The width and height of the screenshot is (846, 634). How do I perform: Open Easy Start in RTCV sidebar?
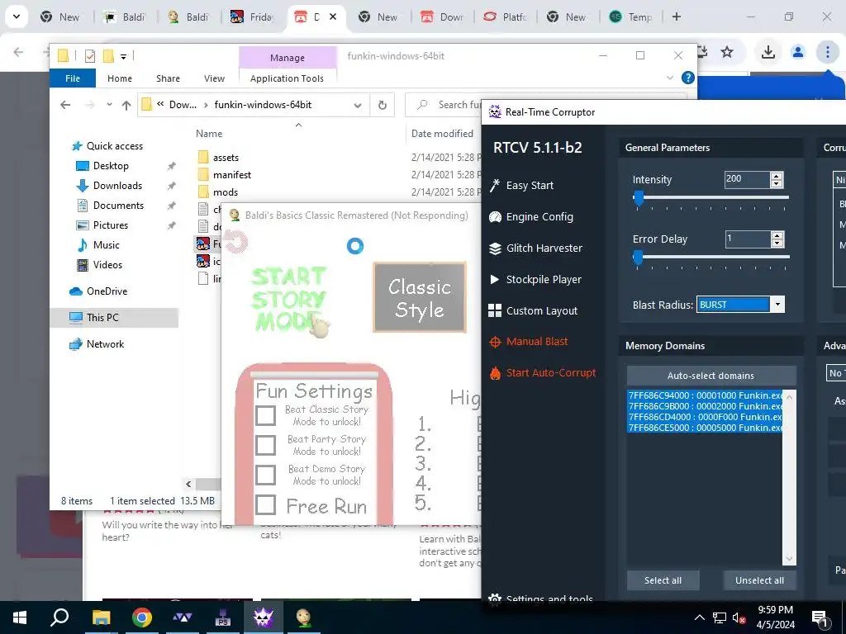pos(521,186)
